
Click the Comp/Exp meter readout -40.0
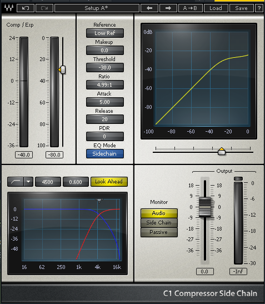24,155
